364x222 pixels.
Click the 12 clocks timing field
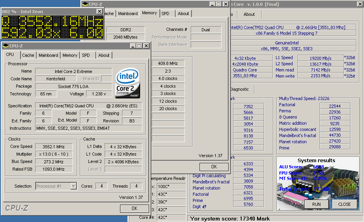[168, 101]
